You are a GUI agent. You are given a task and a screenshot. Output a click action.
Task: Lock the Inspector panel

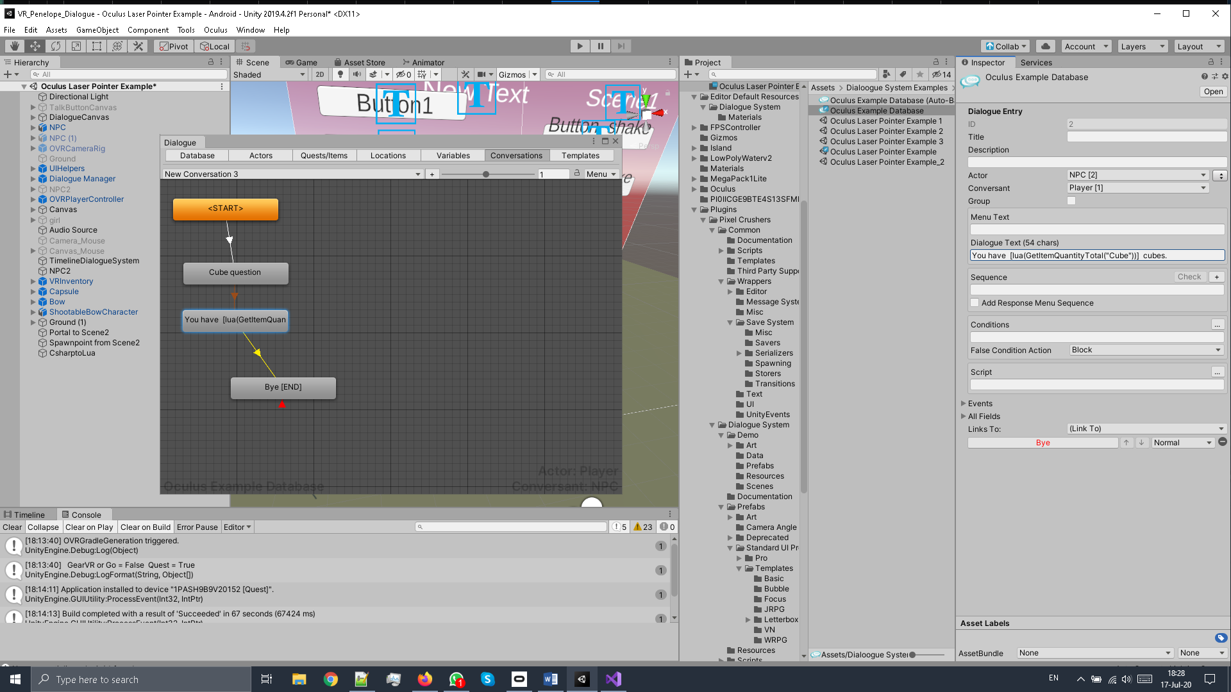pyautogui.click(x=1211, y=62)
